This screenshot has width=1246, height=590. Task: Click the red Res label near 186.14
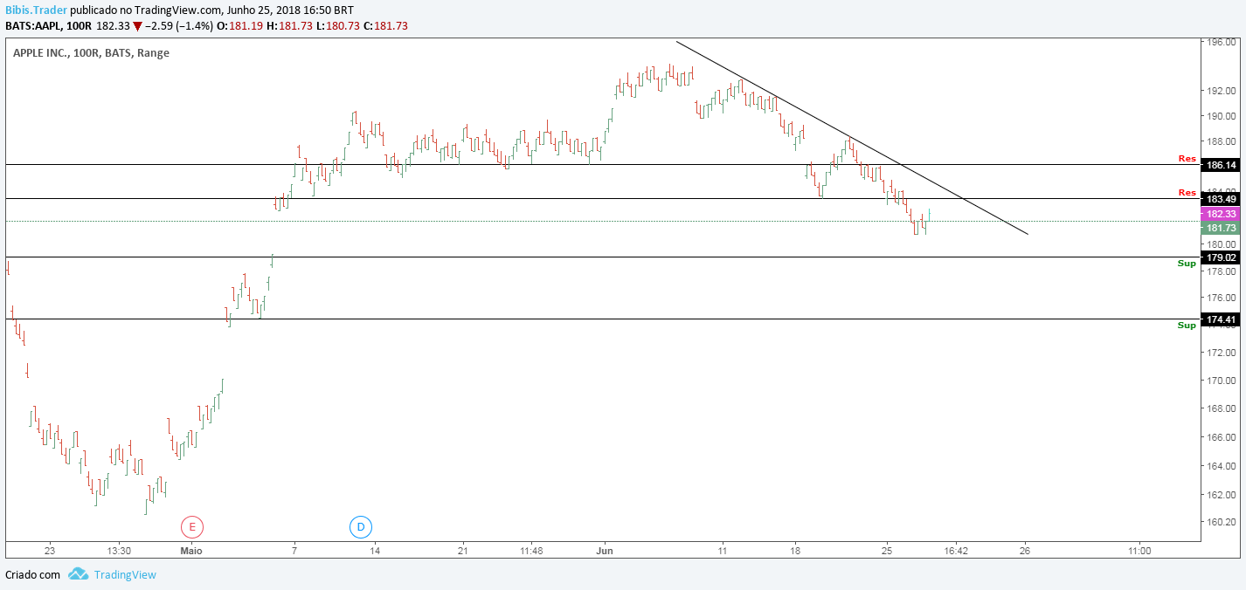point(1187,159)
